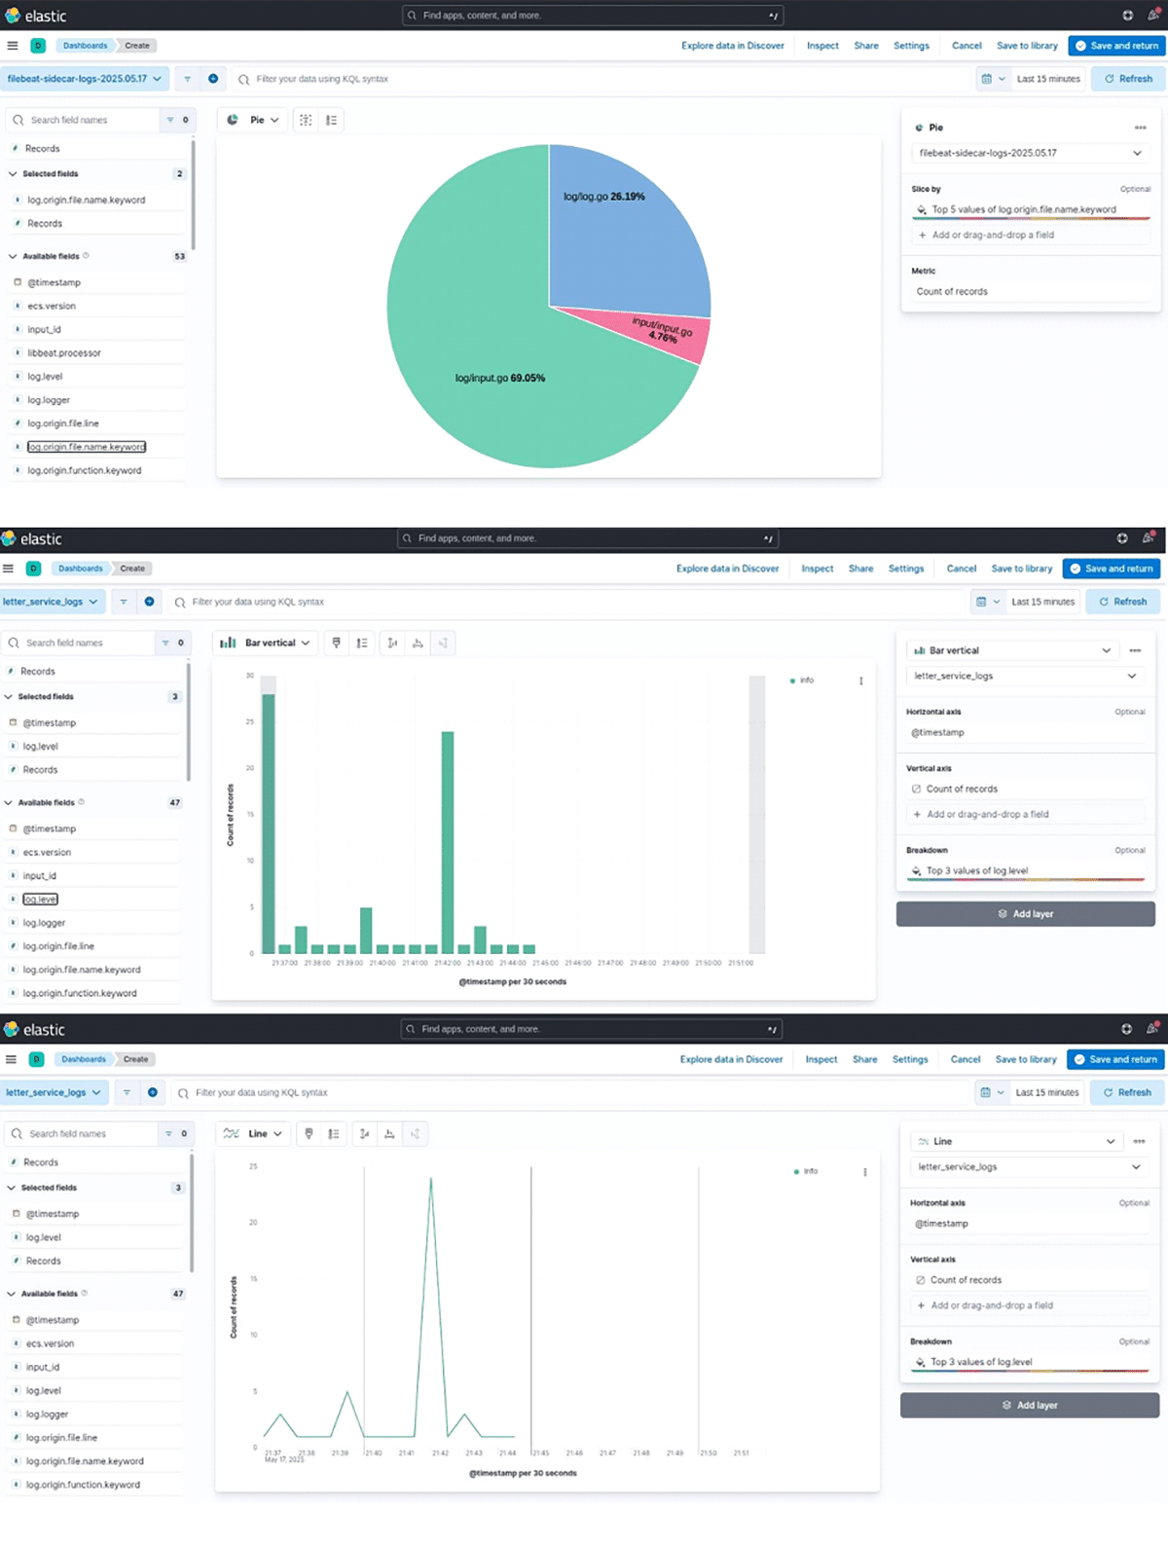The height and width of the screenshot is (1544, 1168).
Task: Focus Search field names in the Bar vertical editor
Action: click(x=78, y=643)
